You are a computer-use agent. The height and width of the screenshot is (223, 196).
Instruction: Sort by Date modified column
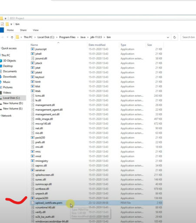pyautogui.click(x=97, y=45)
